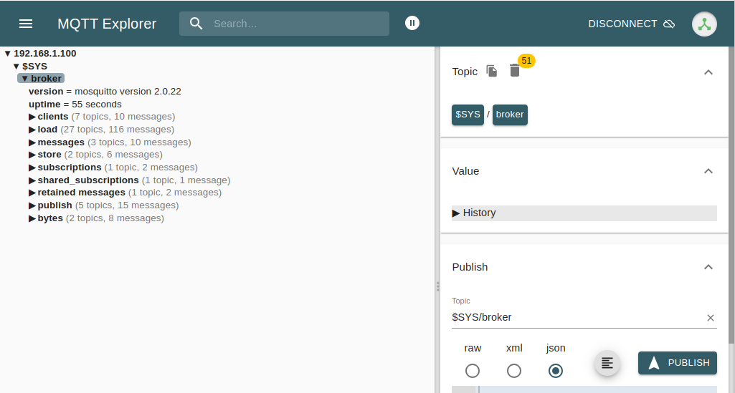Expand the messages topic

(x=32, y=142)
